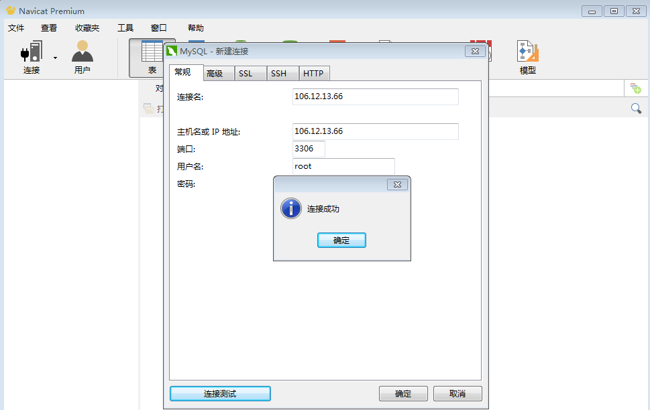Open the 帮助 menu
Image resolution: width=650 pixels, height=410 pixels.
click(x=196, y=27)
